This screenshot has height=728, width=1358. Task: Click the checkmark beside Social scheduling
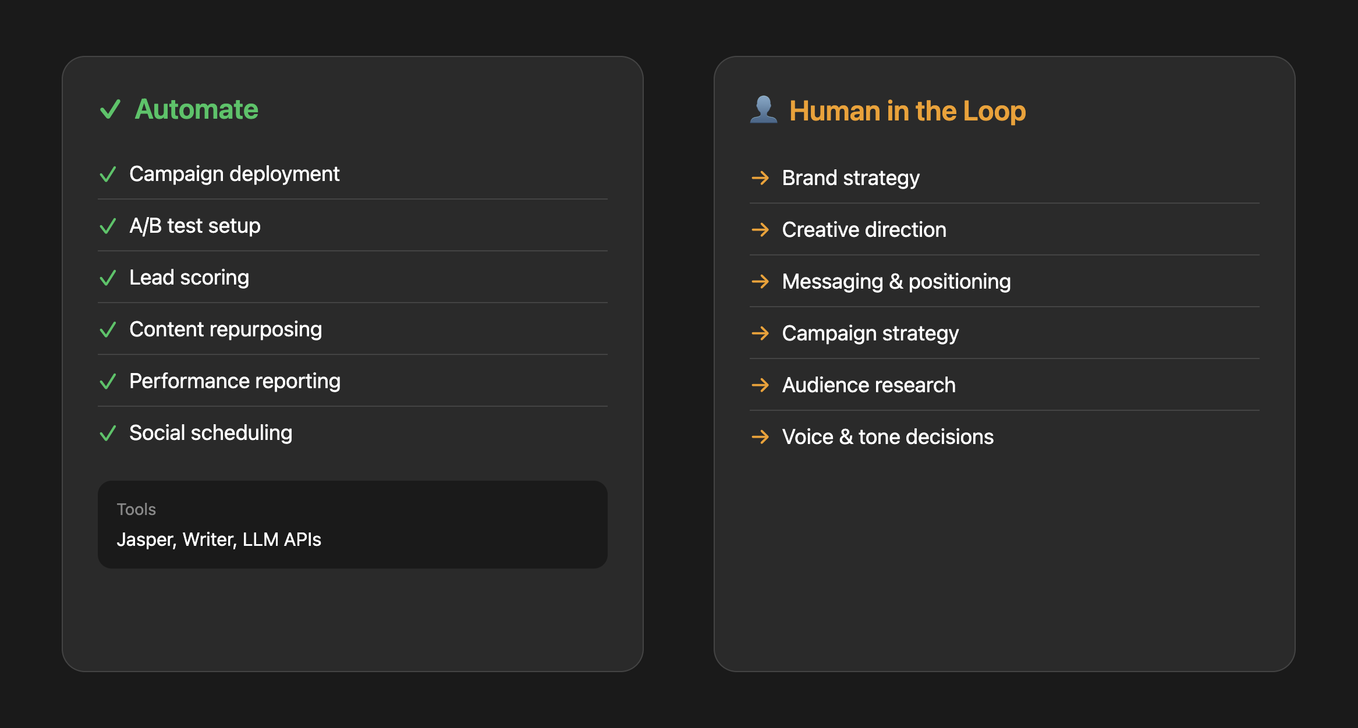(108, 433)
